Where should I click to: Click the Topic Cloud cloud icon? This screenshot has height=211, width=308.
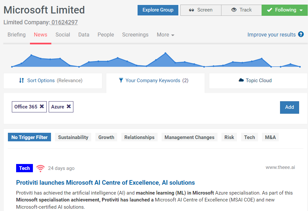[x=241, y=80]
